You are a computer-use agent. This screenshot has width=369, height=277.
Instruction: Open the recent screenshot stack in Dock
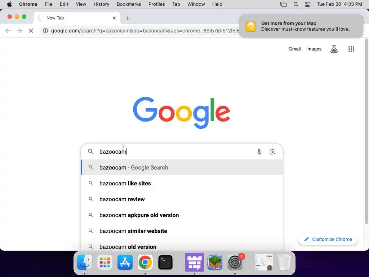pos(264,262)
